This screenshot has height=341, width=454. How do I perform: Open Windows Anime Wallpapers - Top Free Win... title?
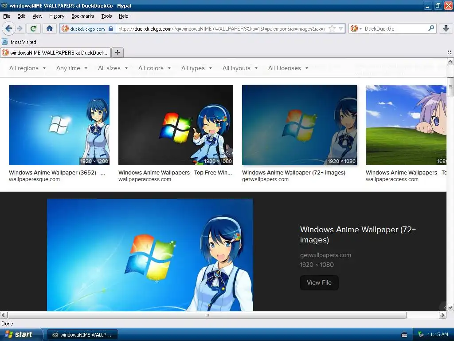click(x=175, y=173)
